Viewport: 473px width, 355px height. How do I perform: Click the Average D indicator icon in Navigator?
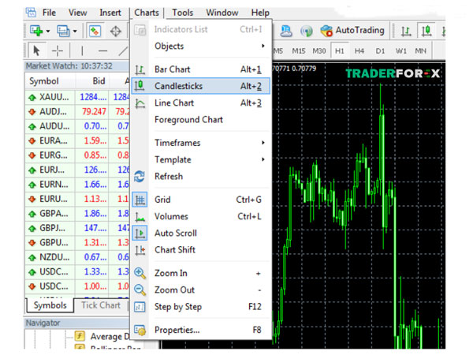80,336
